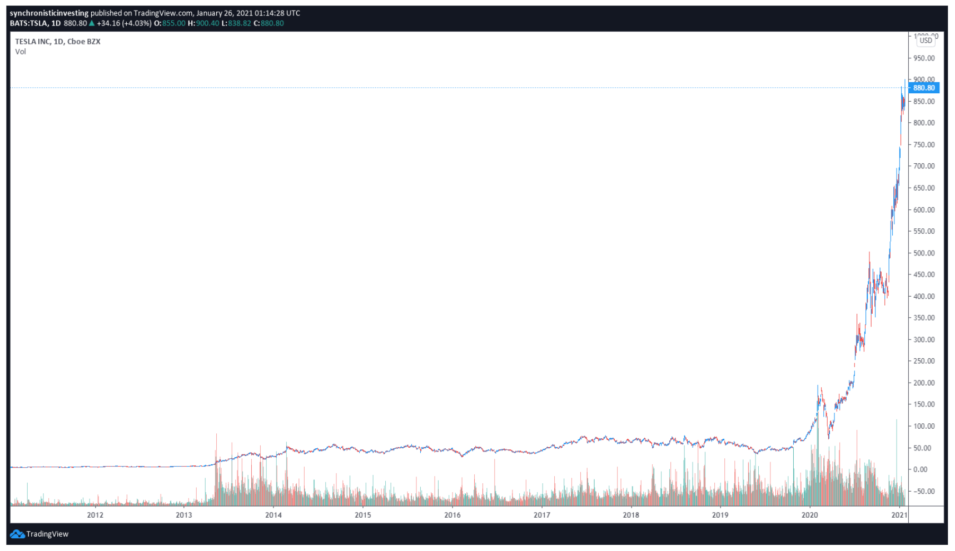This screenshot has width=955, height=551.
Task: Click the 600.00 price axis label
Action: coord(924,210)
